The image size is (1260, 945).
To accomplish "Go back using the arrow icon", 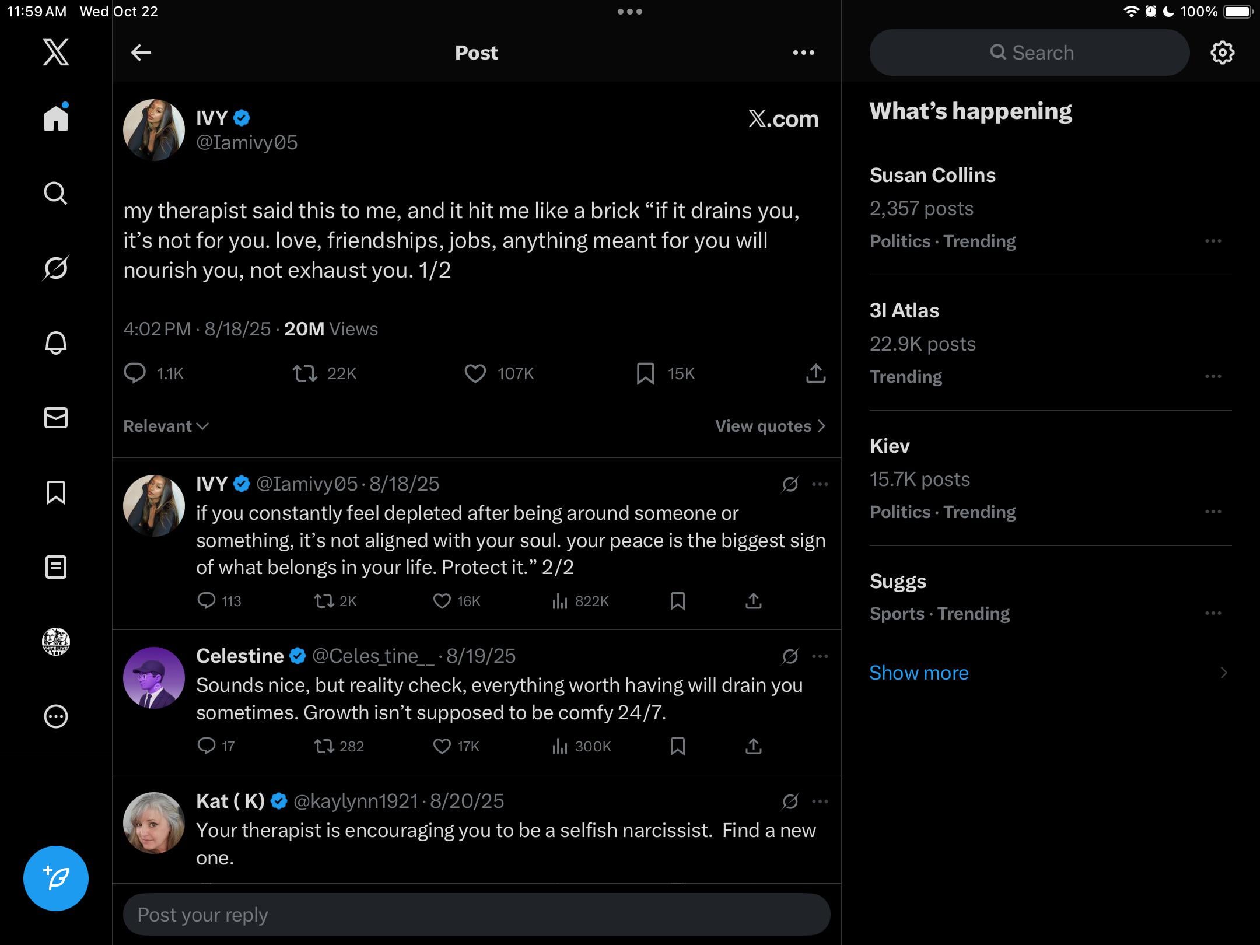I will click(141, 52).
